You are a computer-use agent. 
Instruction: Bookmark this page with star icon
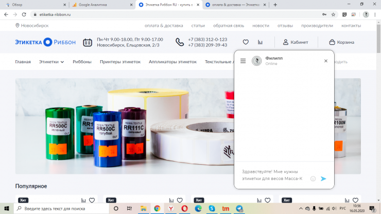(334, 14)
